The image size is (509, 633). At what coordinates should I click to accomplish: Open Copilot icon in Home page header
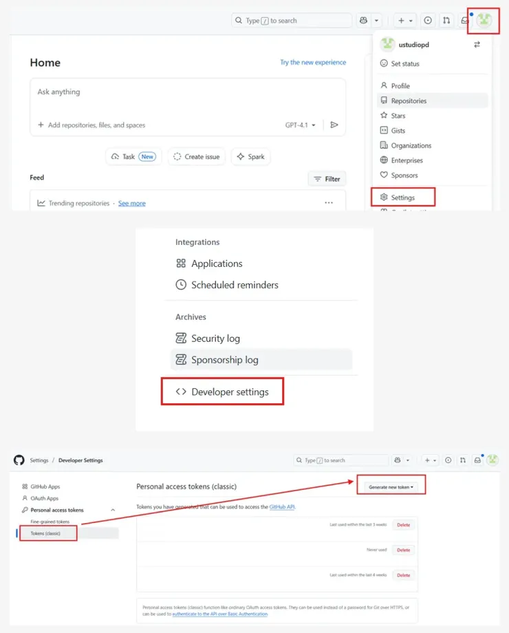click(x=363, y=20)
